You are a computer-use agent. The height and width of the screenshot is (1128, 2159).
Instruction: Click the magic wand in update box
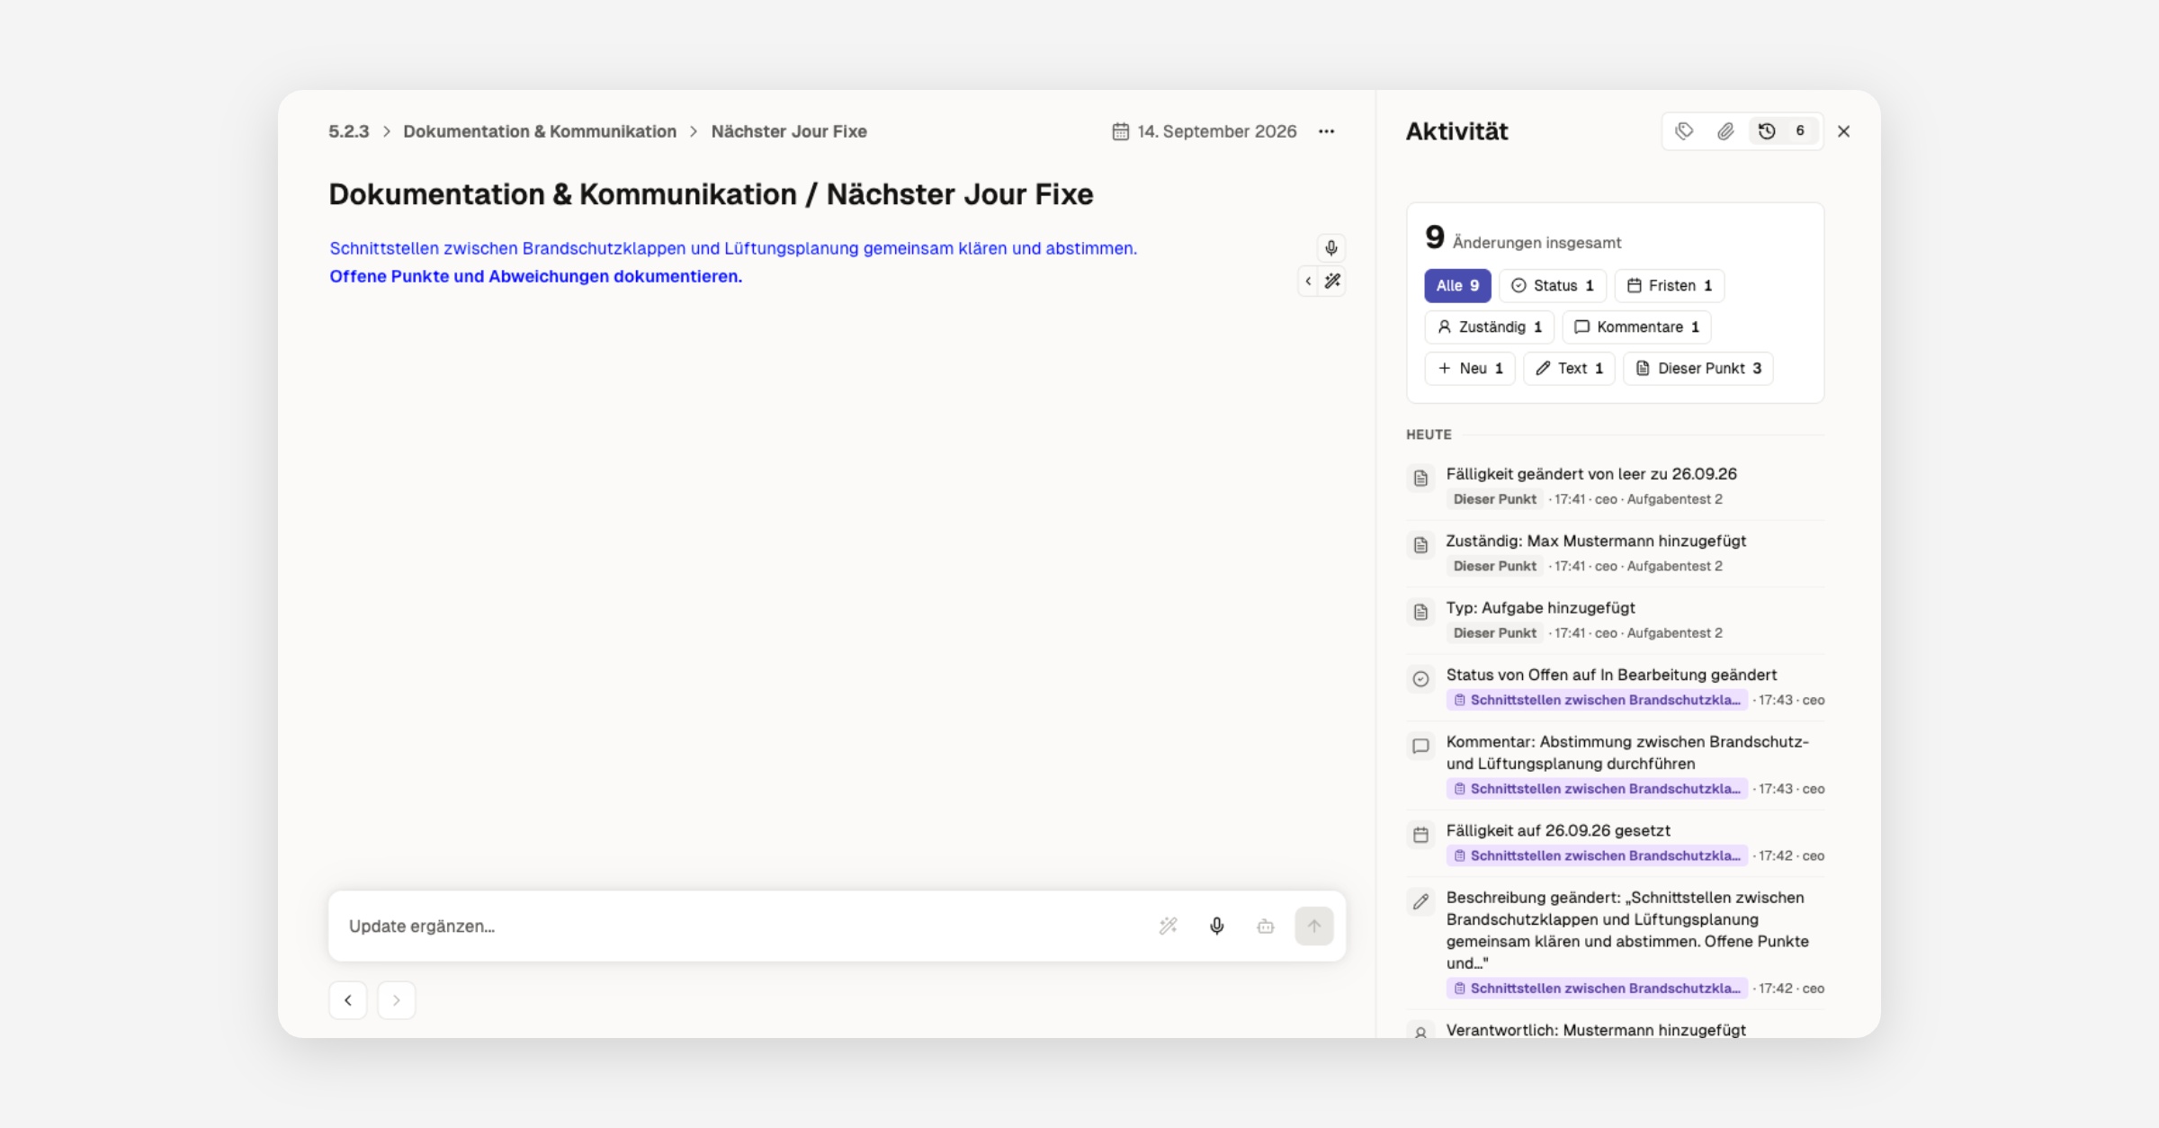(1168, 926)
